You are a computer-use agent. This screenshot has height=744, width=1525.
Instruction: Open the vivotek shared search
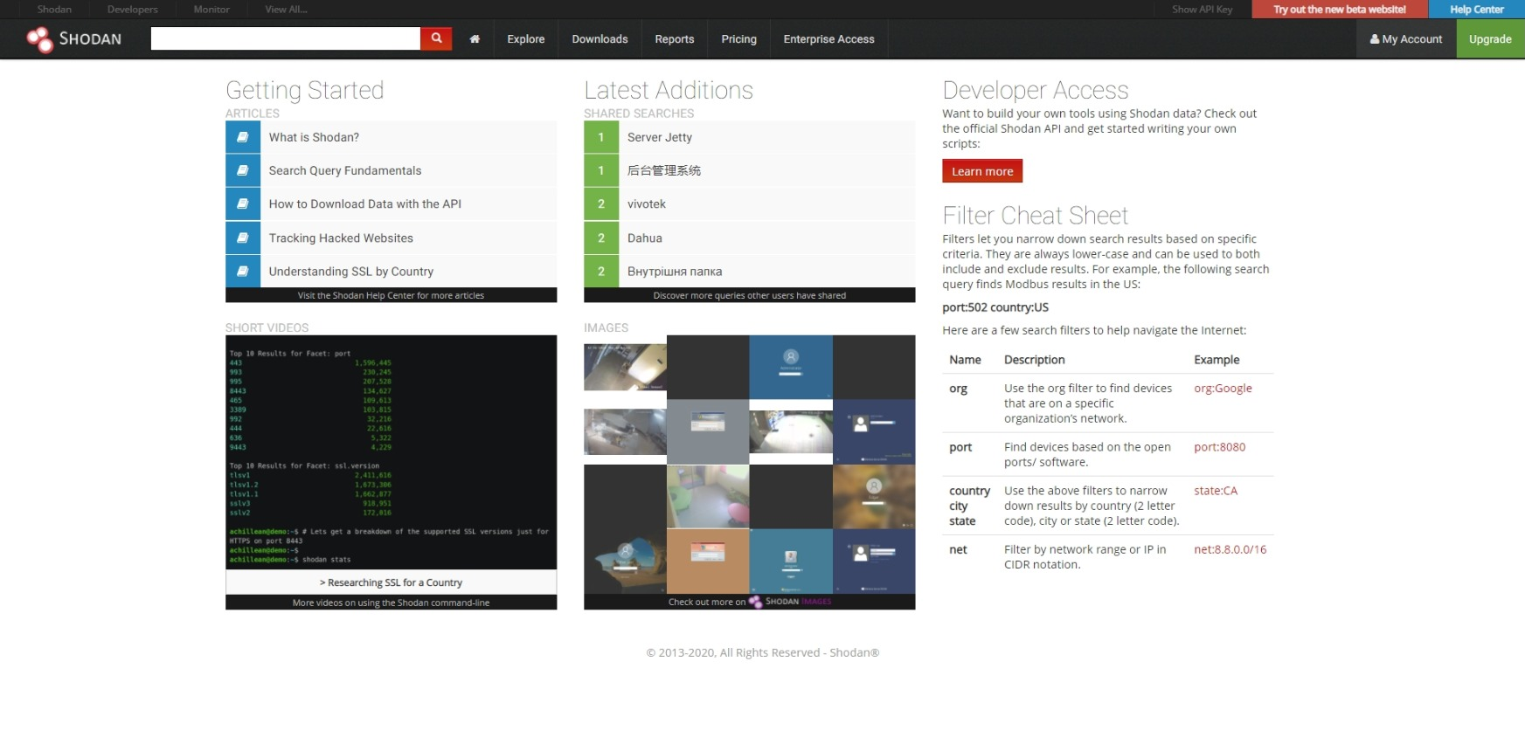coord(647,204)
